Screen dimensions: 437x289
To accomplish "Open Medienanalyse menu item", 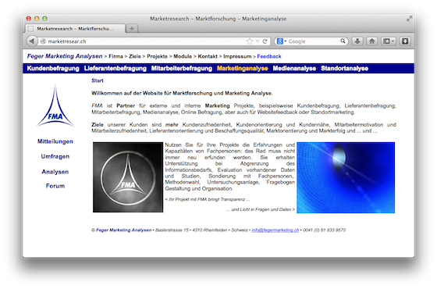I will click(294, 69).
